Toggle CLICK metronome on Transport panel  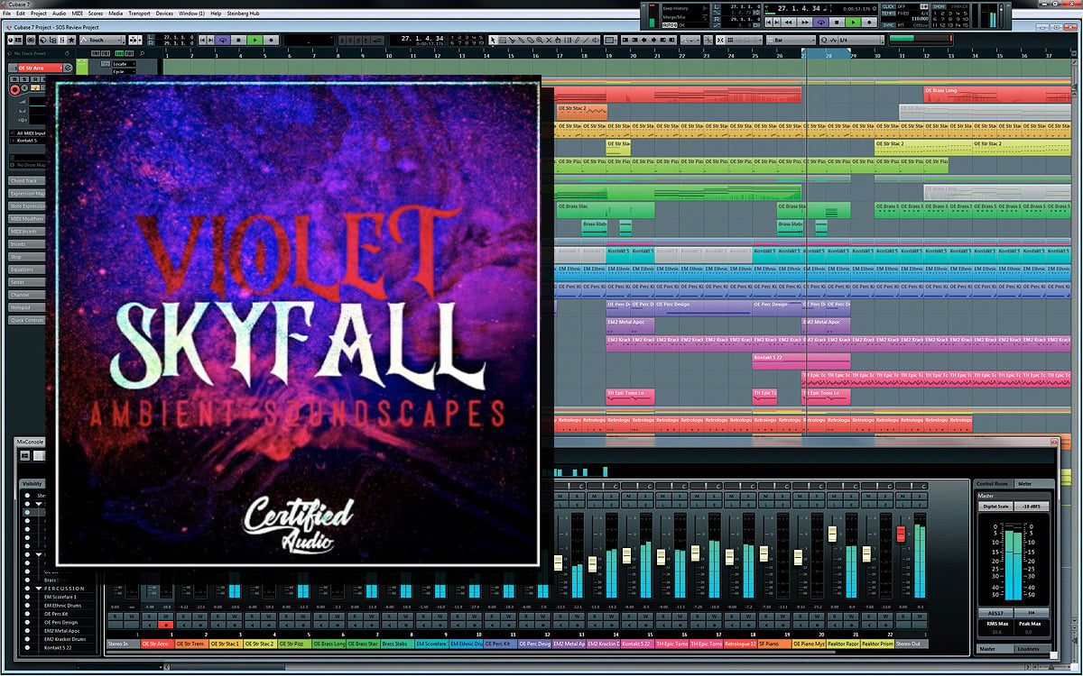(888, 6)
